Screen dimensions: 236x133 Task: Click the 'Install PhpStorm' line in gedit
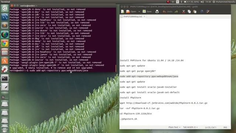tap(130, 98)
